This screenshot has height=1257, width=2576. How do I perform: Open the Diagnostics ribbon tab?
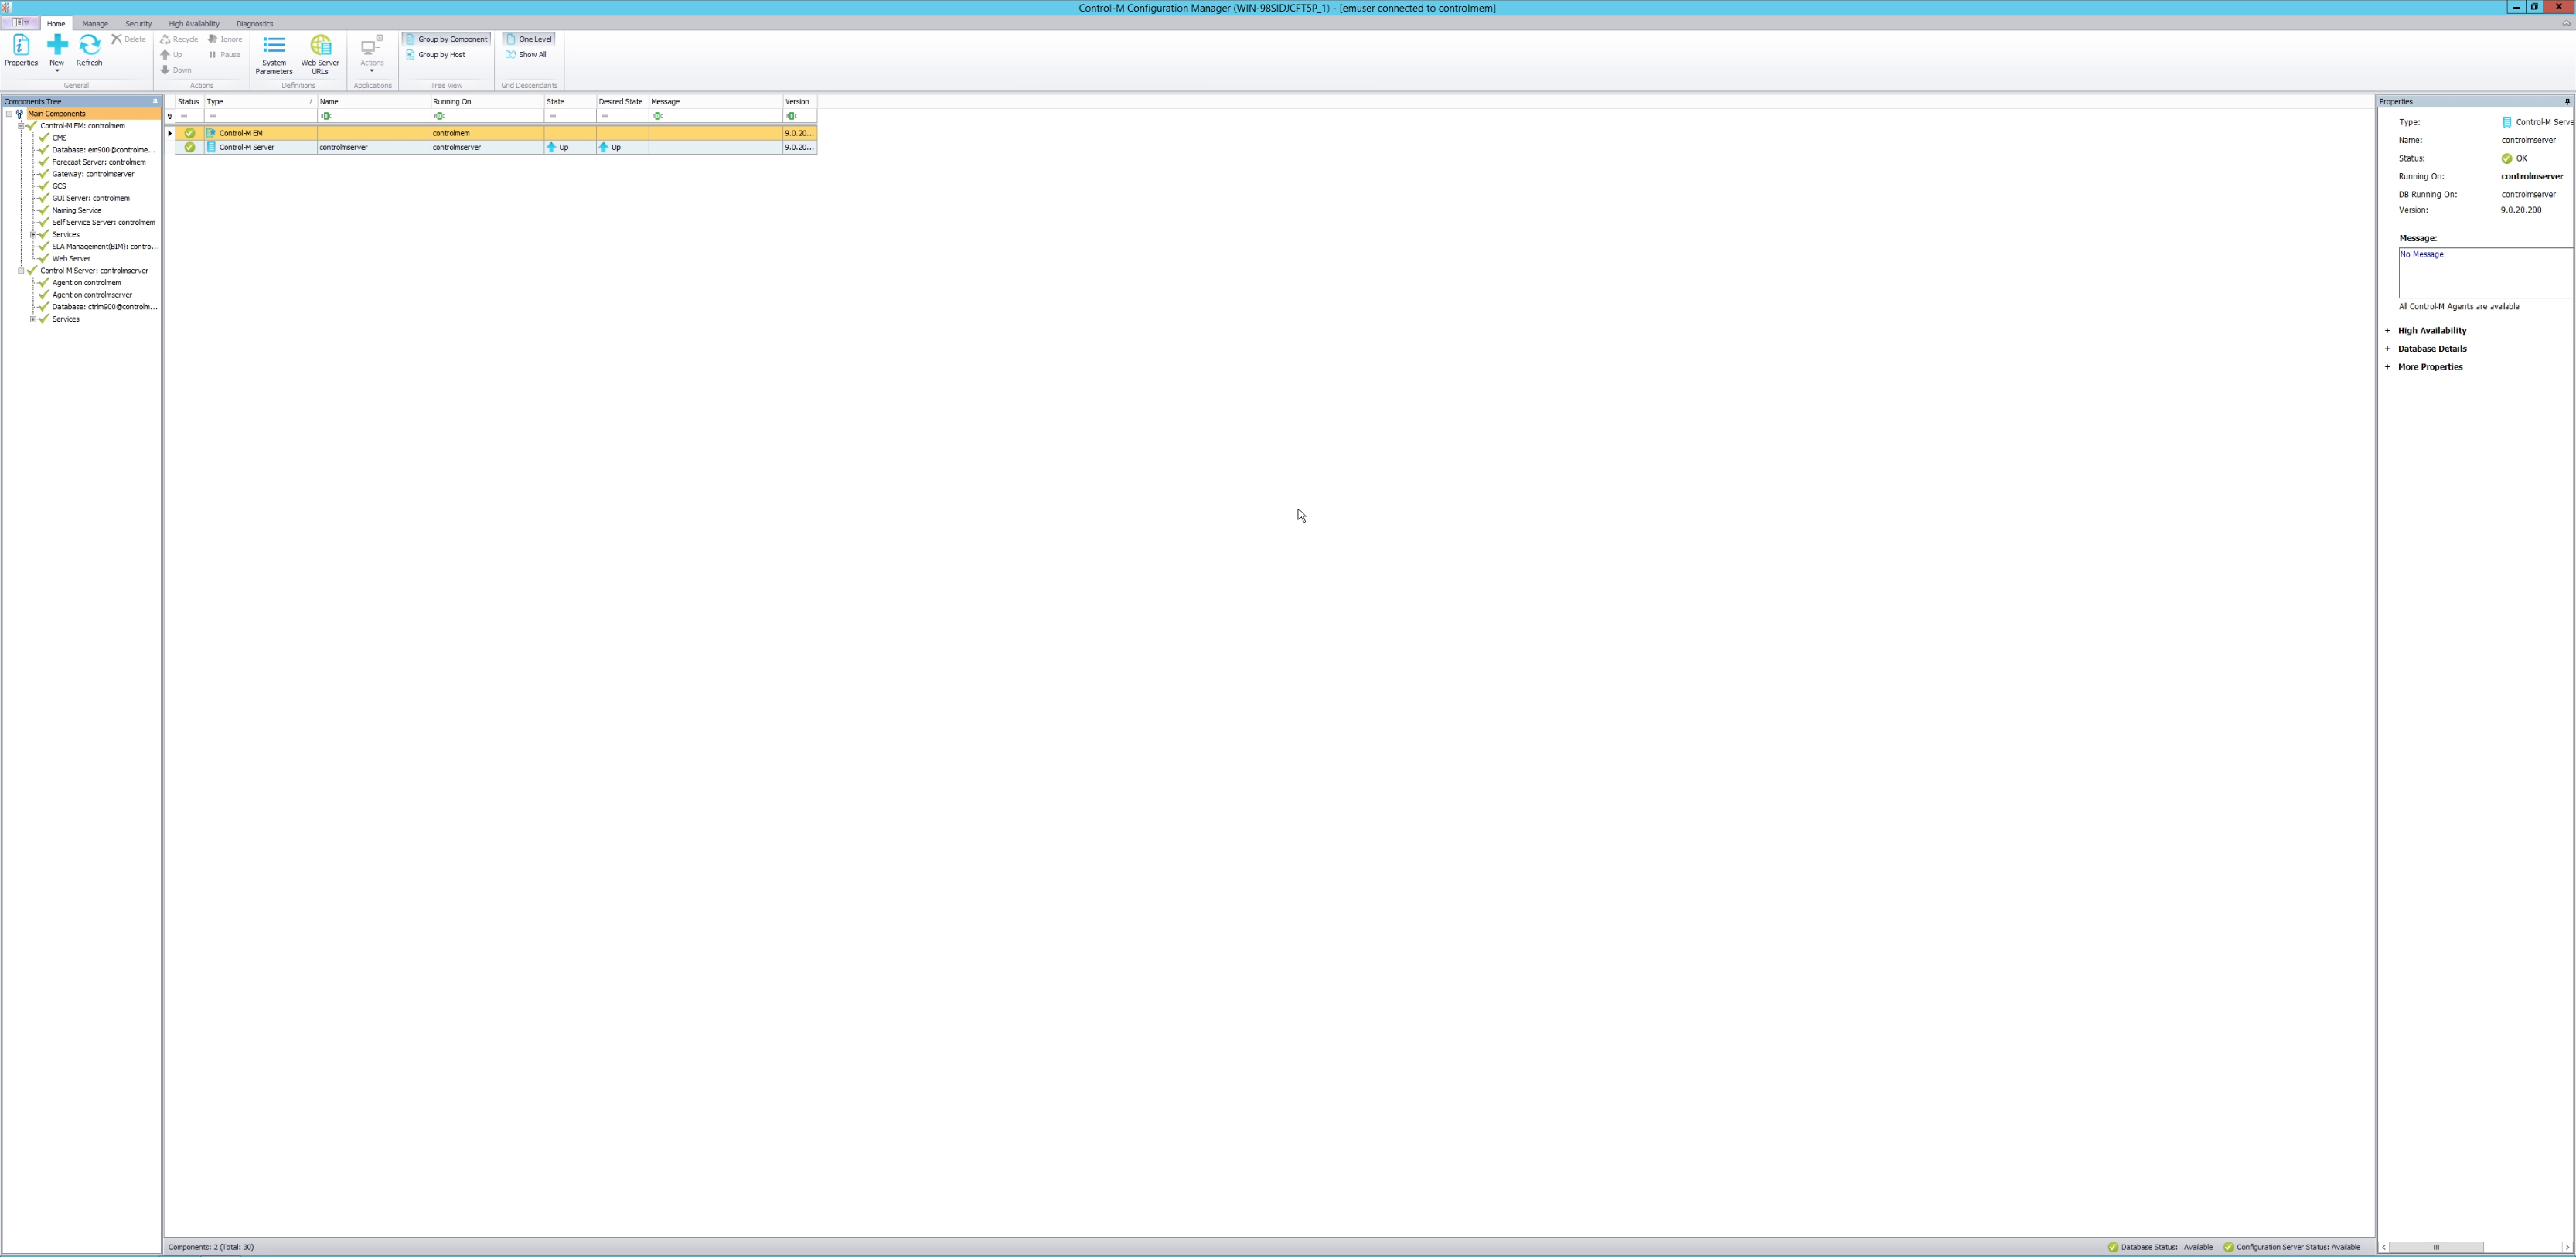[254, 24]
